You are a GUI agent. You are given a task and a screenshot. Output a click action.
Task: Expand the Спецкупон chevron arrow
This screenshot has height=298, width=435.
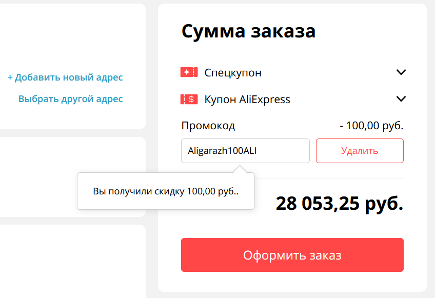coord(401,72)
